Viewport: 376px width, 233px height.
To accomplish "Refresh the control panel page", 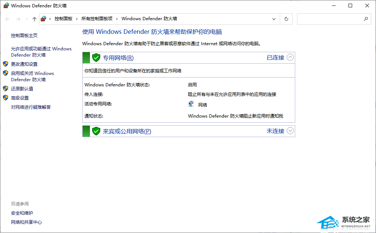I will (x=286, y=19).
